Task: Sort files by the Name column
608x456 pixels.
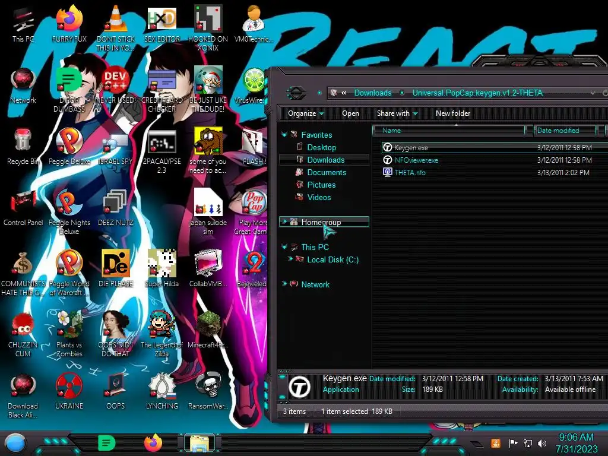Action: (x=449, y=130)
